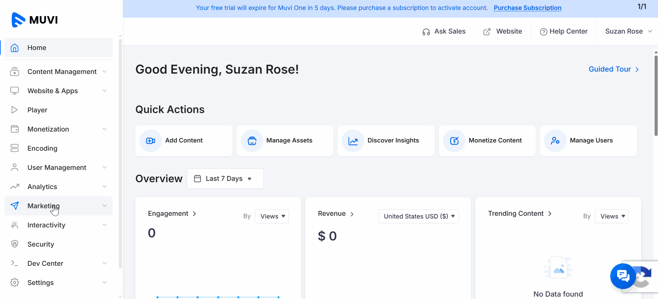
Task: Click the Monetize Content icon
Action: point(454,141)
